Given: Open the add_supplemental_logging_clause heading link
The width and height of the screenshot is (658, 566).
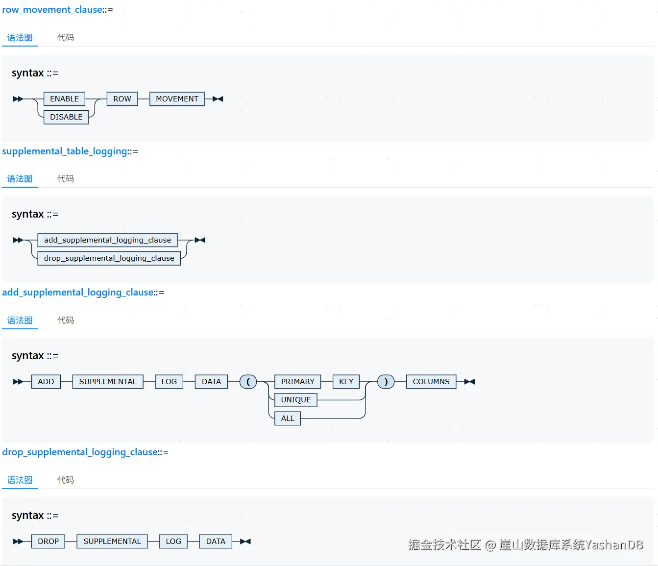Looking at the screenshot, I should pyautogui.click(x=78, y=293).
